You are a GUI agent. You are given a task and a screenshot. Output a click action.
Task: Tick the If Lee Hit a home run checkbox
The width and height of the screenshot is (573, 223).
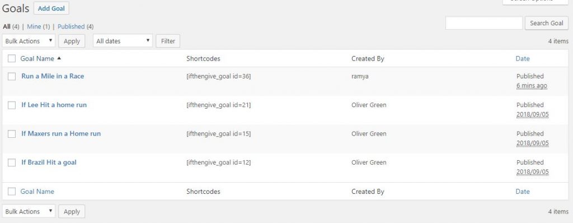coord(12,105)
